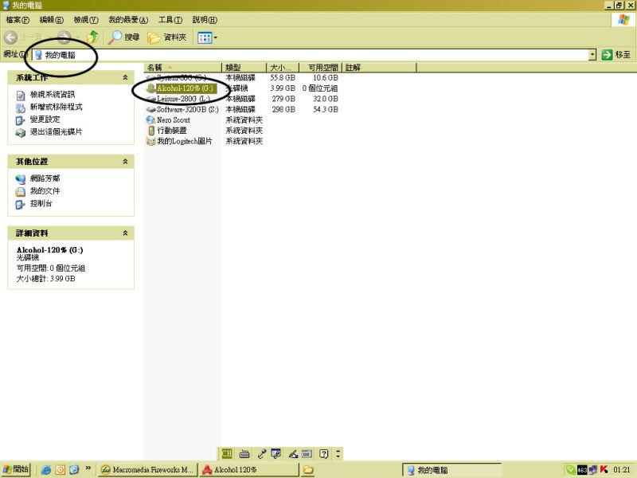The height and width of the screenshot is (478, 637).
Task: Open the 說明(H) menu
Action: coord(205,19)
